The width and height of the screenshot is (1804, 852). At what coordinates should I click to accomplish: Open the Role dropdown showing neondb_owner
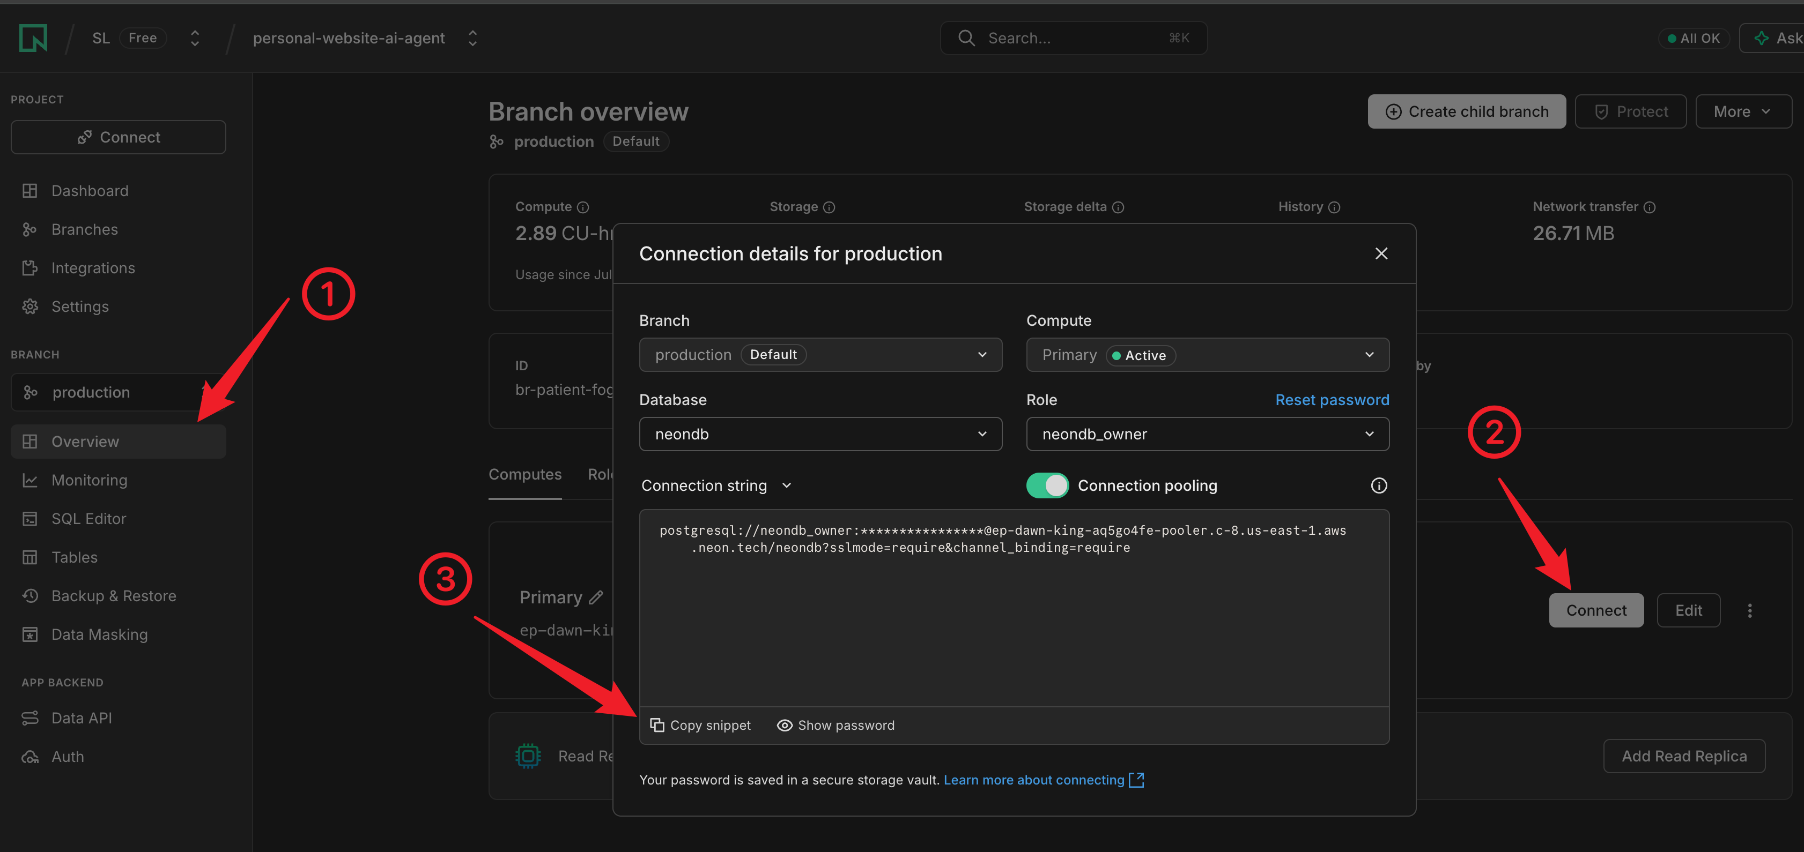[1207, 434]
